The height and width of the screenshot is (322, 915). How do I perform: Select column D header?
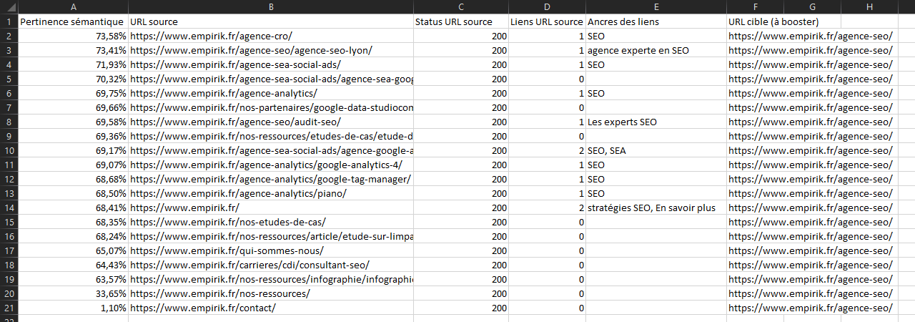(547, 7)
